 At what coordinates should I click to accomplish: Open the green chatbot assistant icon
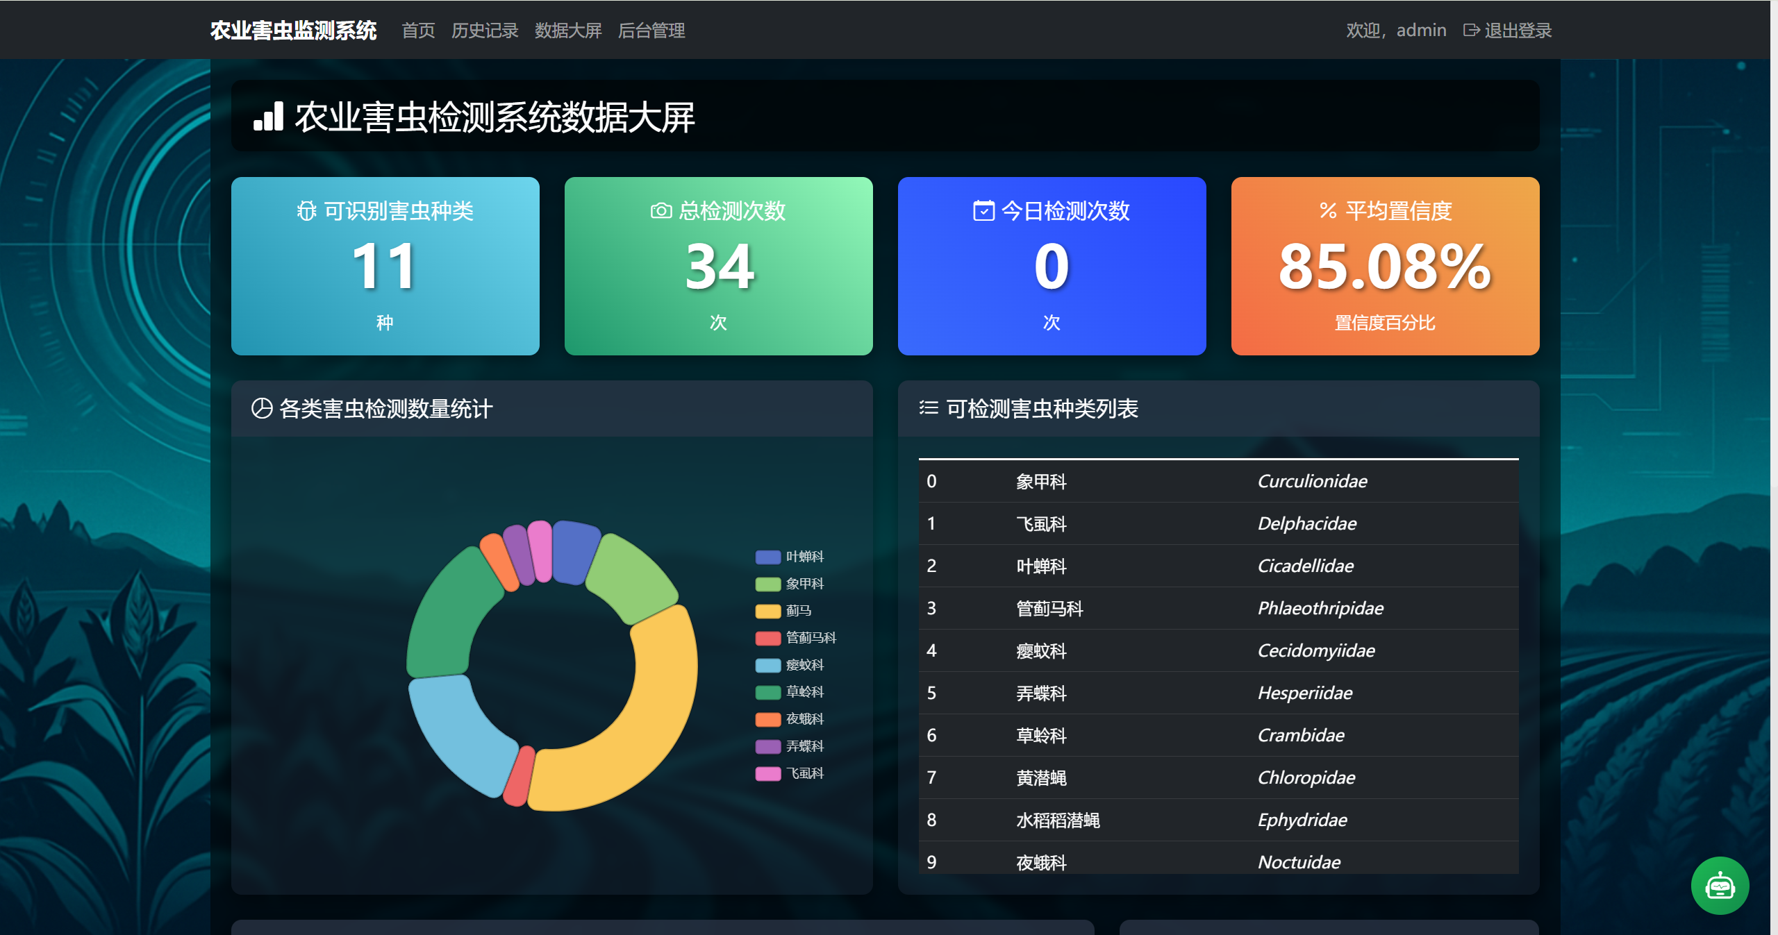[x=1720, y=886]
